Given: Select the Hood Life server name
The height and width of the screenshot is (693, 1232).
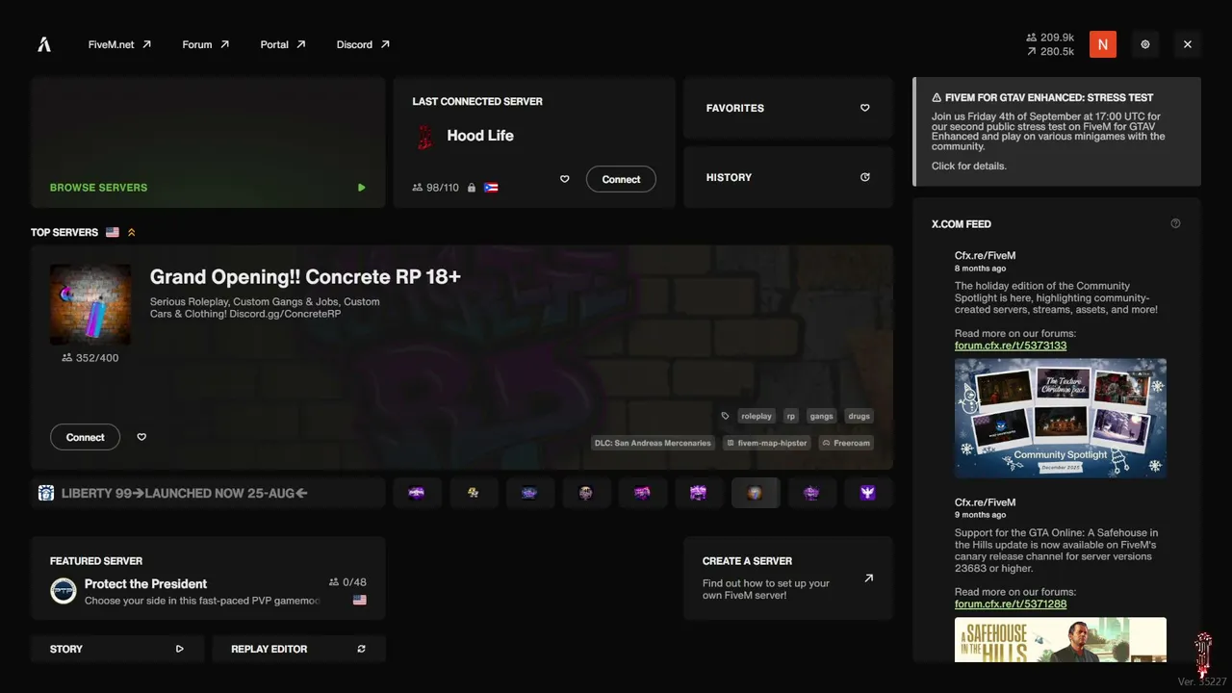Looking at the screenshot, I should click(480, 136).
